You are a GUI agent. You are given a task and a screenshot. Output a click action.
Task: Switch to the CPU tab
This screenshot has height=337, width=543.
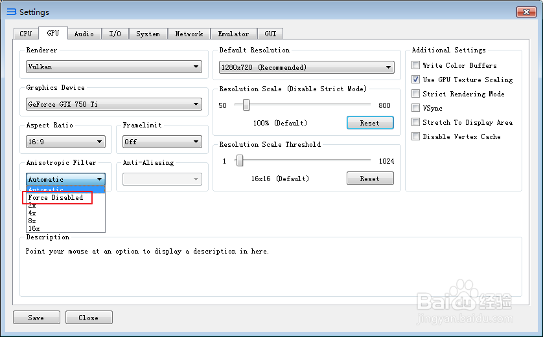(26, 34)
